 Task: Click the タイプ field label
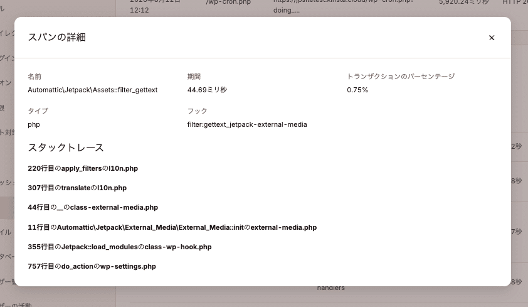coord(38,111)
